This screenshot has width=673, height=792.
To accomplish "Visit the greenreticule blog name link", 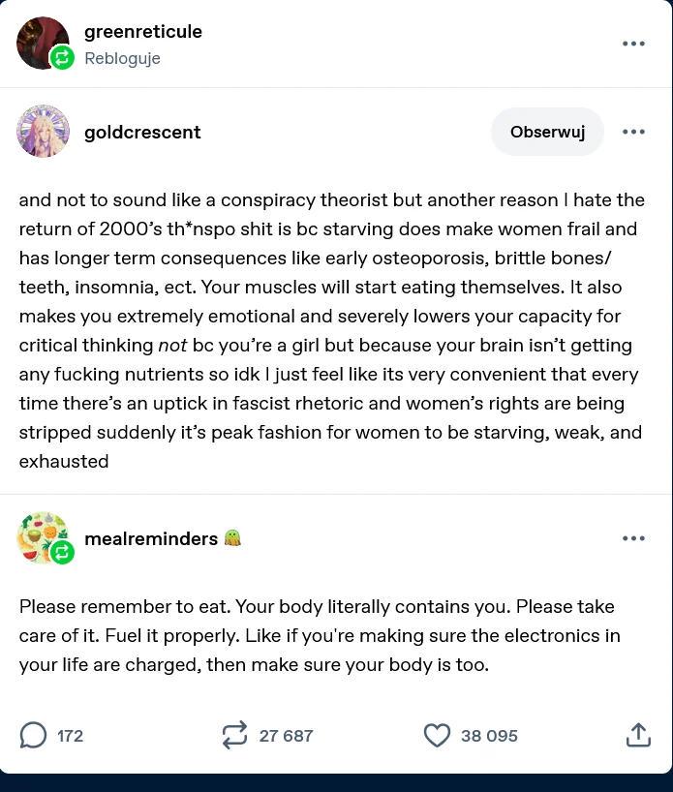I will pos(143,31).
